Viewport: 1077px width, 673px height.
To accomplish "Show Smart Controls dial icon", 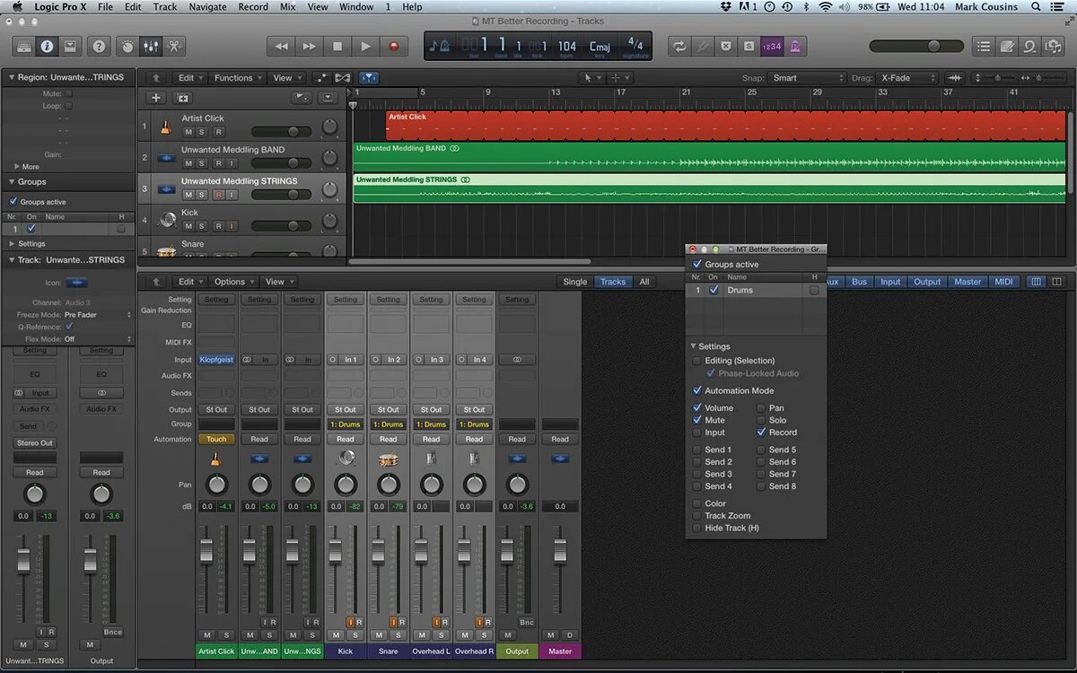I will (127, 46).
